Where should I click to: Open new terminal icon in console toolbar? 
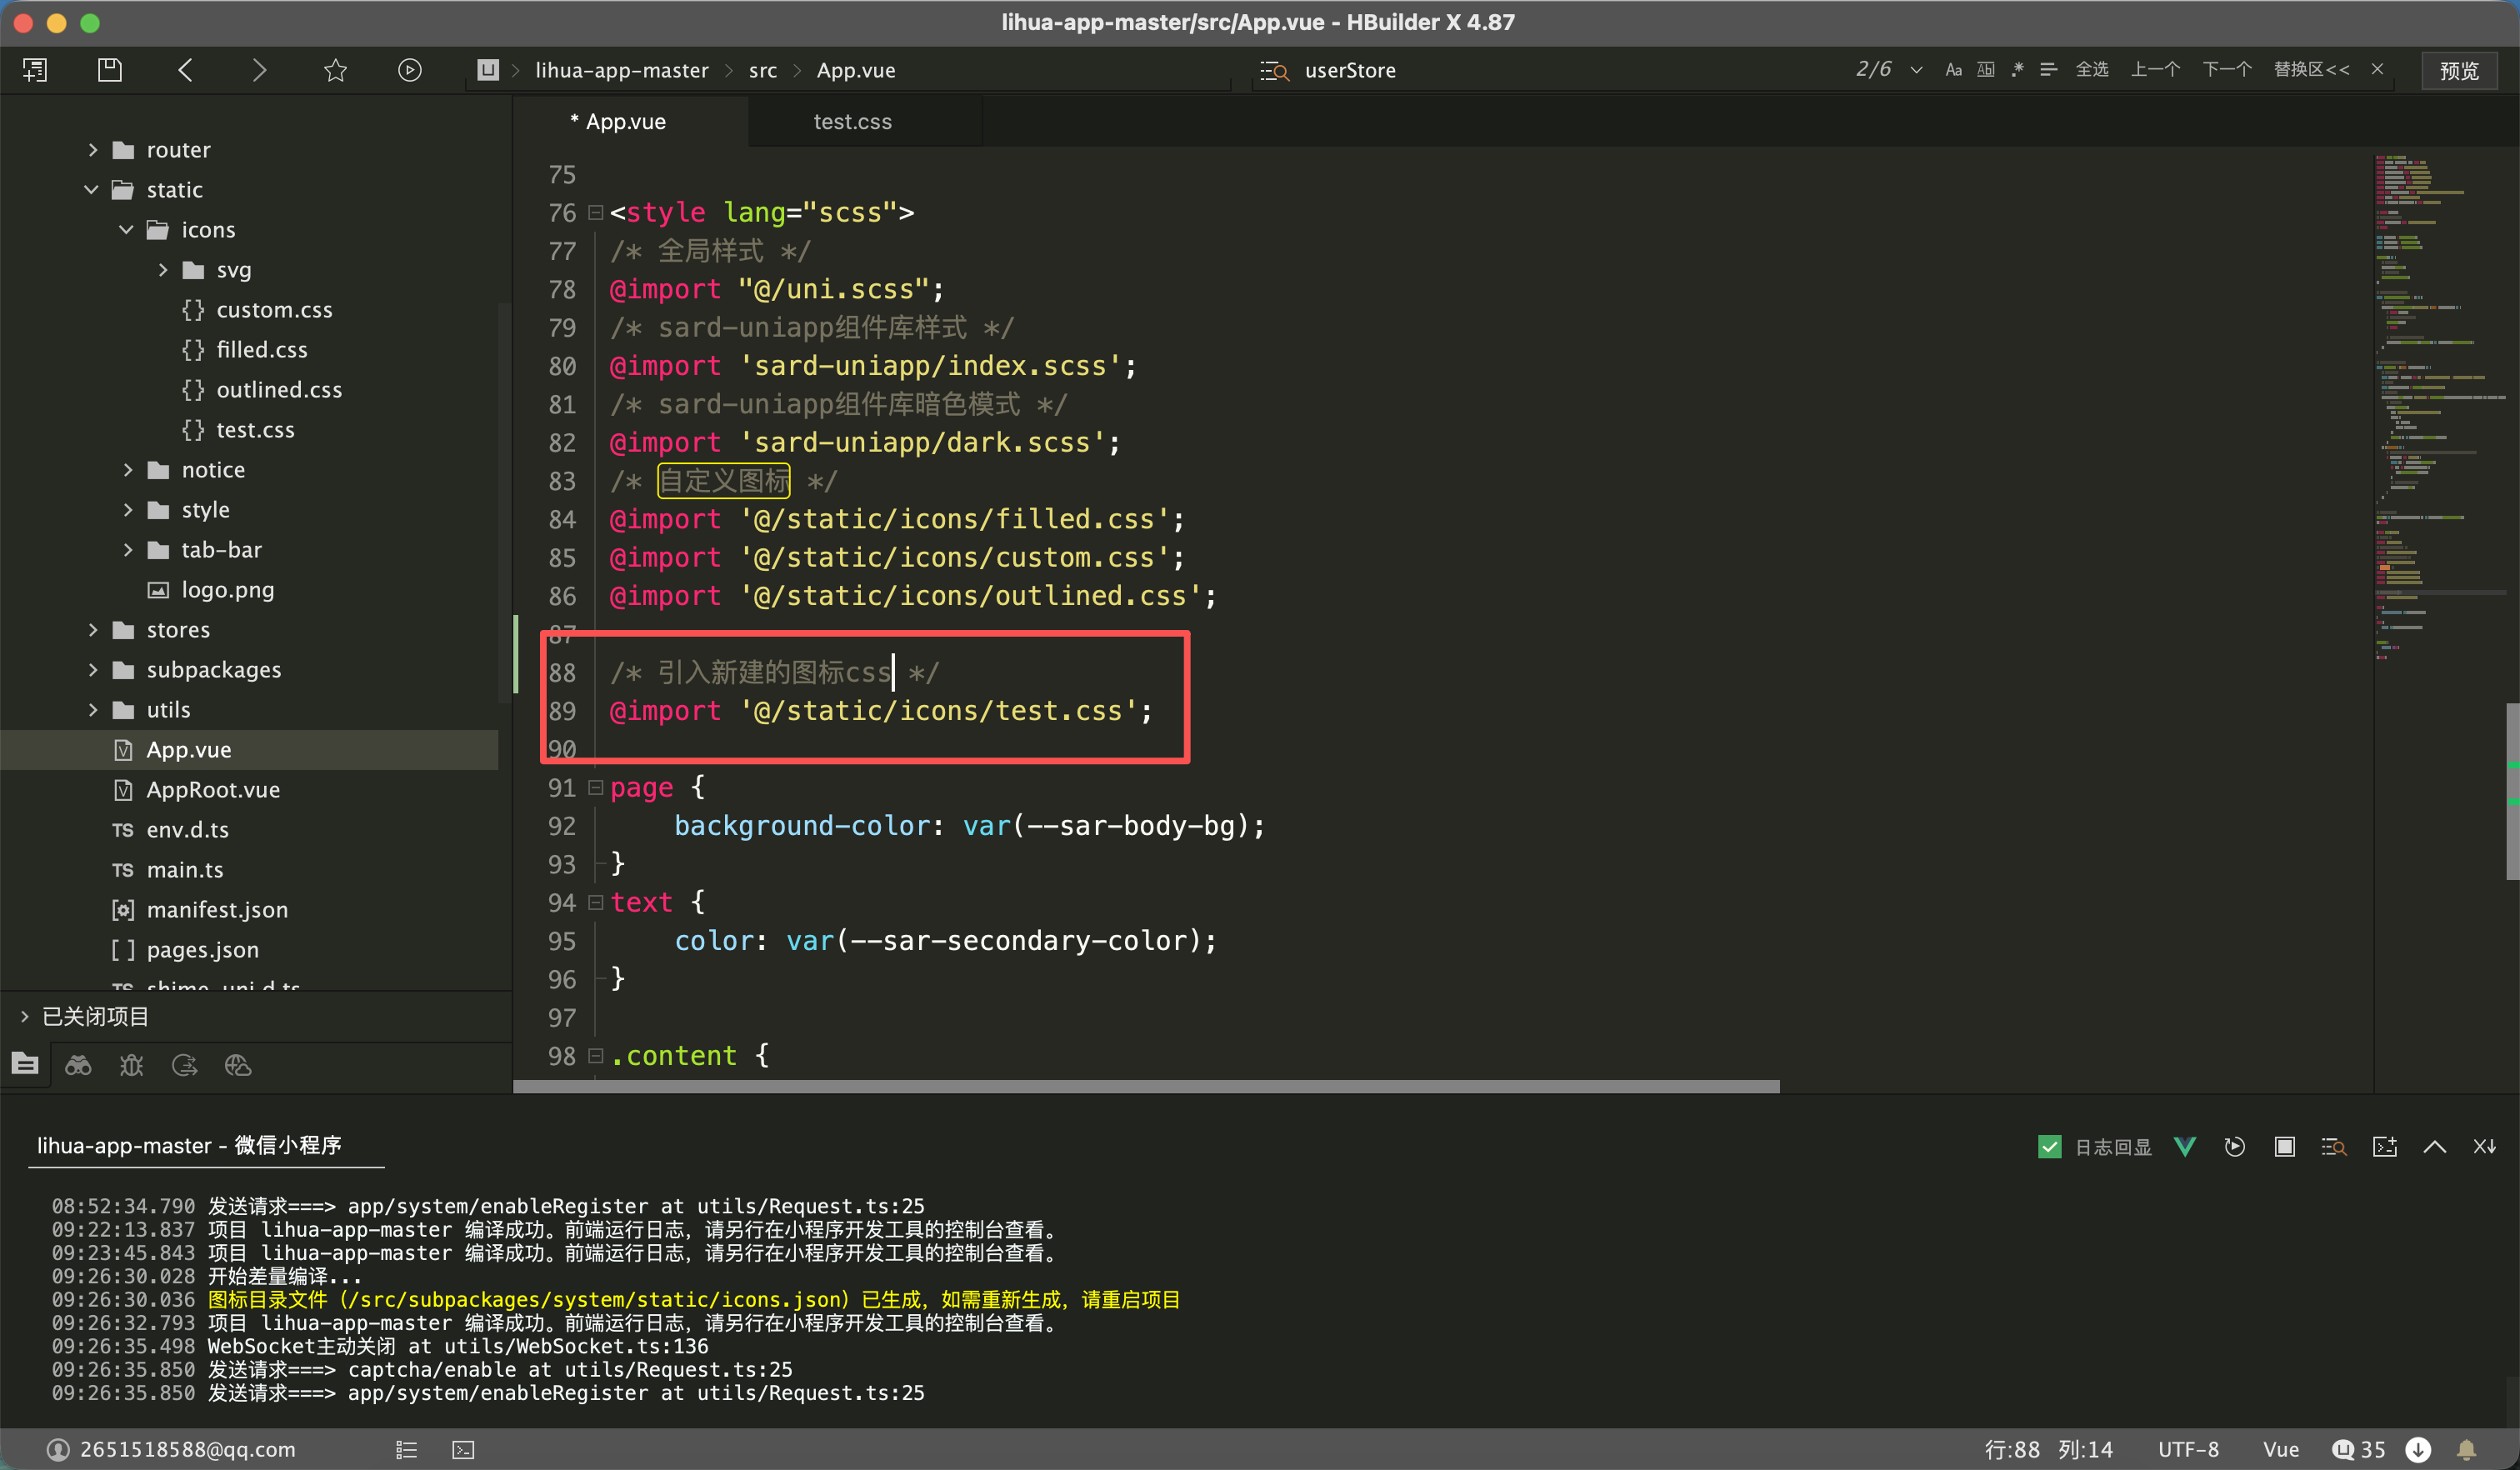click(x=2384, y=1146)
